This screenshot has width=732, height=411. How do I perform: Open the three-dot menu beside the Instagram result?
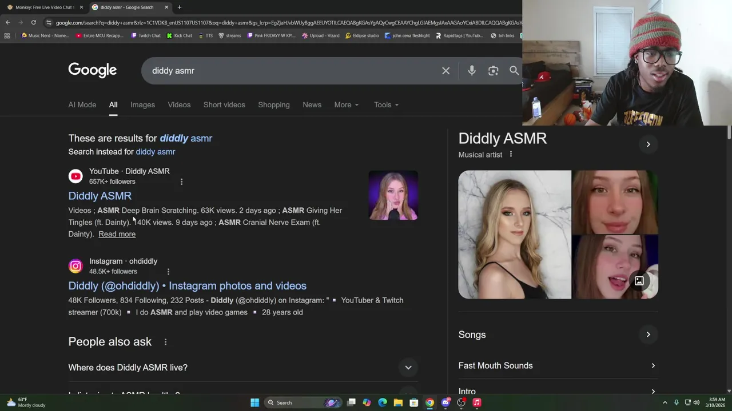click(x=168, y=272)
